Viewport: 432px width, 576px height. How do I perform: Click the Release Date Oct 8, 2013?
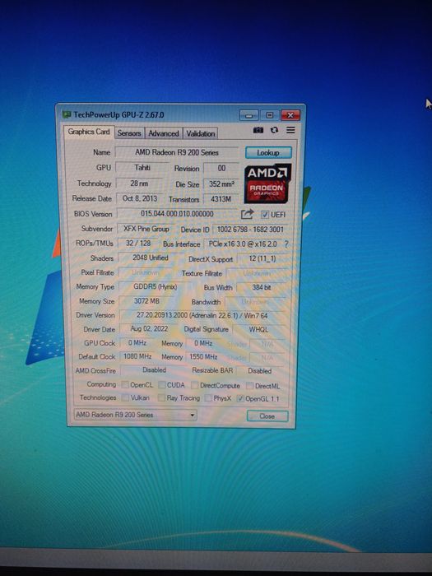pyautogui.click(x=140, y=198)
